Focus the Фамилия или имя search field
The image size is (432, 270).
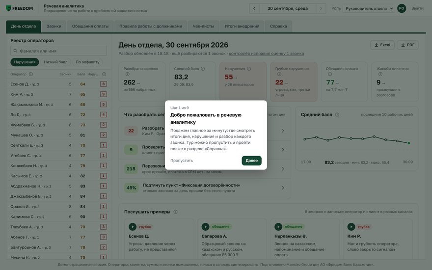click(59, 51)
